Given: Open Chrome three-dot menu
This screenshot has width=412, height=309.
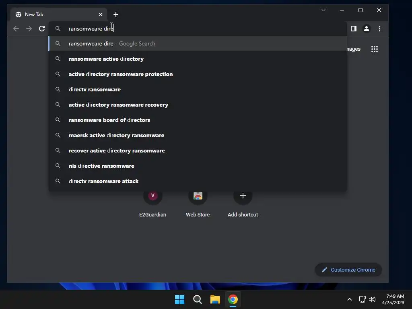Looking at the screenshot, I should [379, 29].
